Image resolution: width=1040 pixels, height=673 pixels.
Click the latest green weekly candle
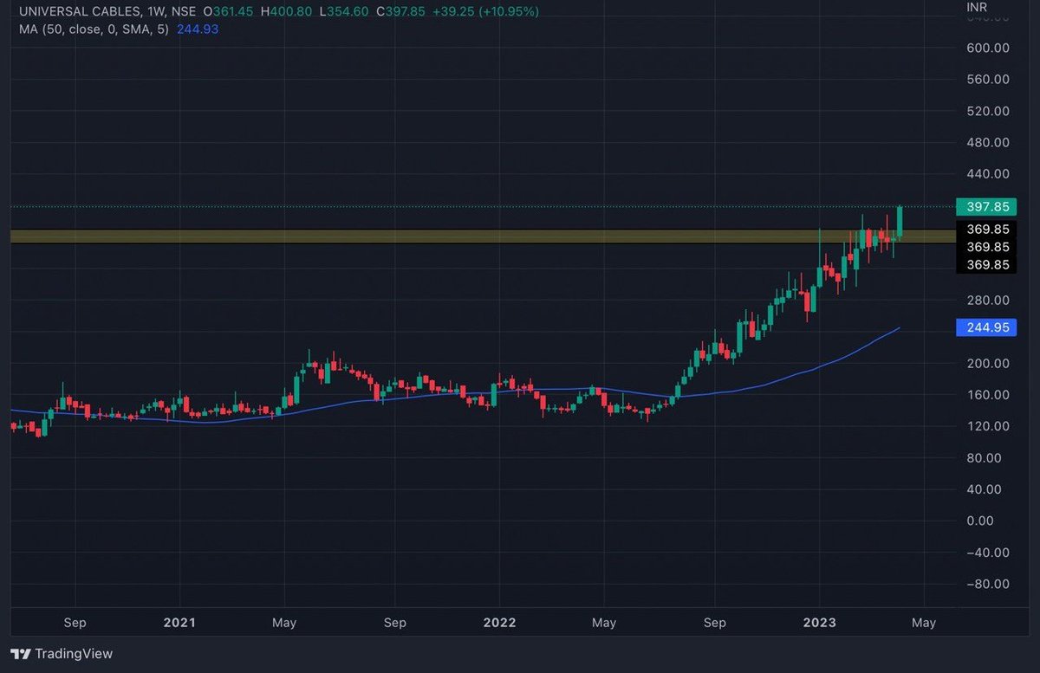click(900, 222)
